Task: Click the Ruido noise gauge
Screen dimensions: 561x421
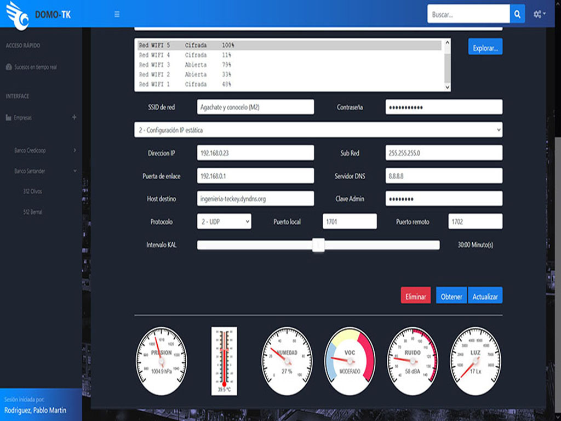Action: (x=413, y=361)
